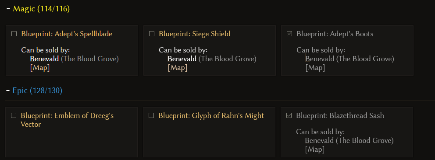Open the Map link under Adept's Spellblade
Image resolution: width=435 pixels, height=160 pixels.
coord(40,68)
